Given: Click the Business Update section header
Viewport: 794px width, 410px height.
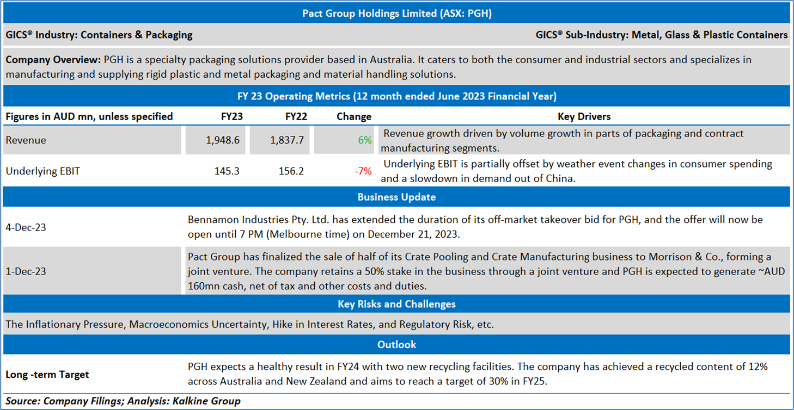Looking at the screenshot, I should tap(396, 197).
